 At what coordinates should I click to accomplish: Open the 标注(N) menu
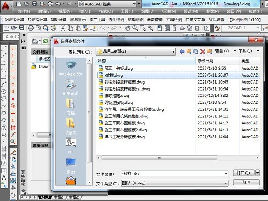tap(169, 11)
